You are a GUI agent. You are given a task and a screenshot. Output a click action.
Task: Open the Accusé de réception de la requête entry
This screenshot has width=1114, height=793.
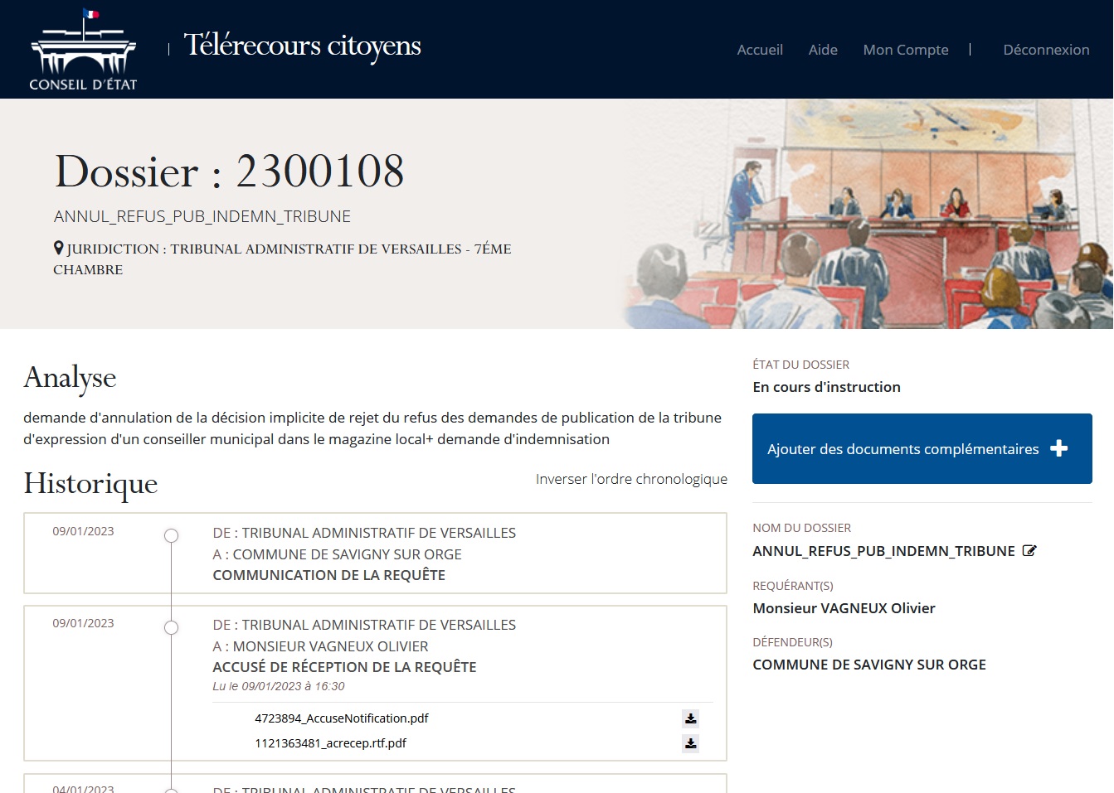tap(344, 667)
